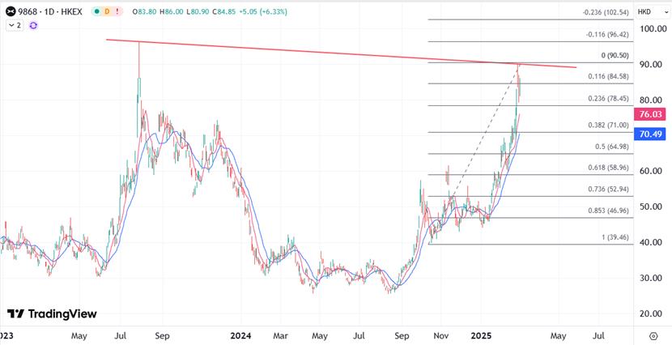Click the 9868 · 1D · HKEX symbol title

click(50, 12)
